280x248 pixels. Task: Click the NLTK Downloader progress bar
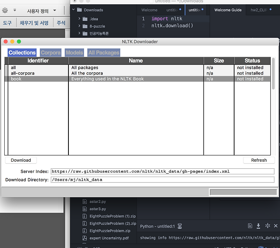tap(243, 192)
